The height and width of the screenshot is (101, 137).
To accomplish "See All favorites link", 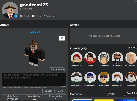I will pos(132,93).
